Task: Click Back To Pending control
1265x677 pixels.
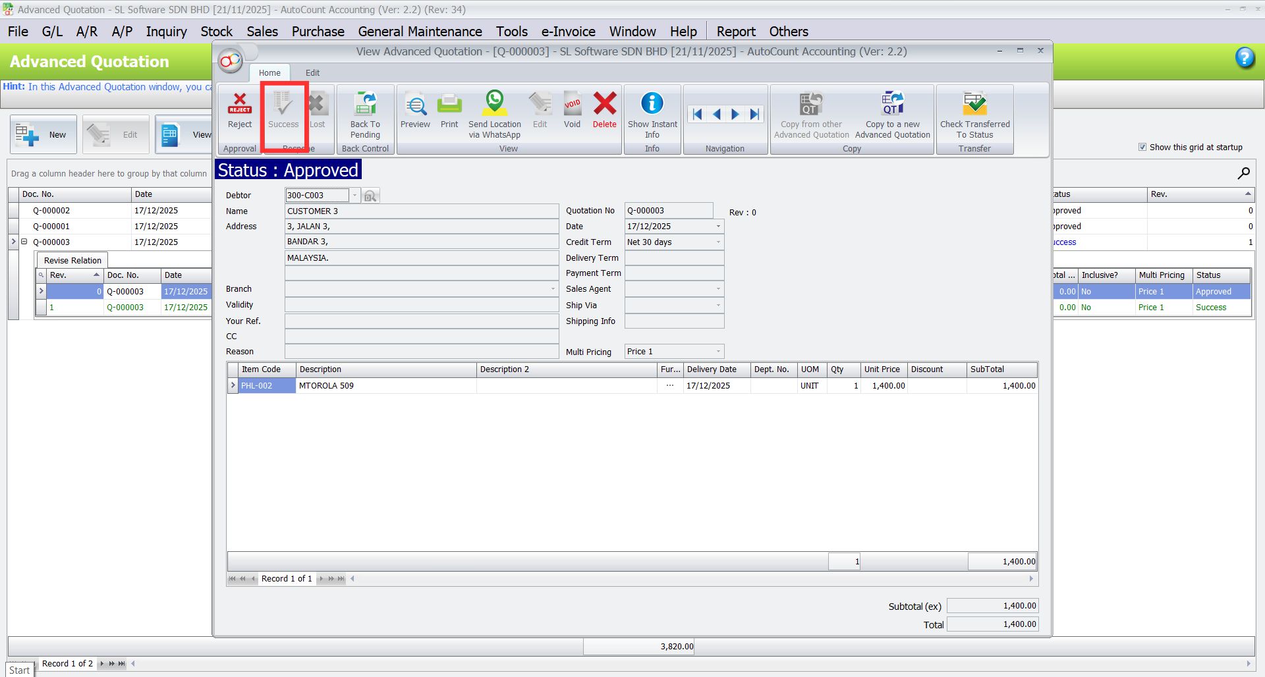Action: [x=365, y=112]
